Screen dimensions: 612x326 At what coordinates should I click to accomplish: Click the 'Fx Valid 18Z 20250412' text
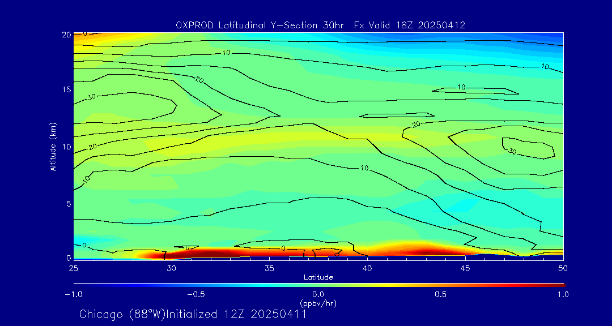(410, 25)
